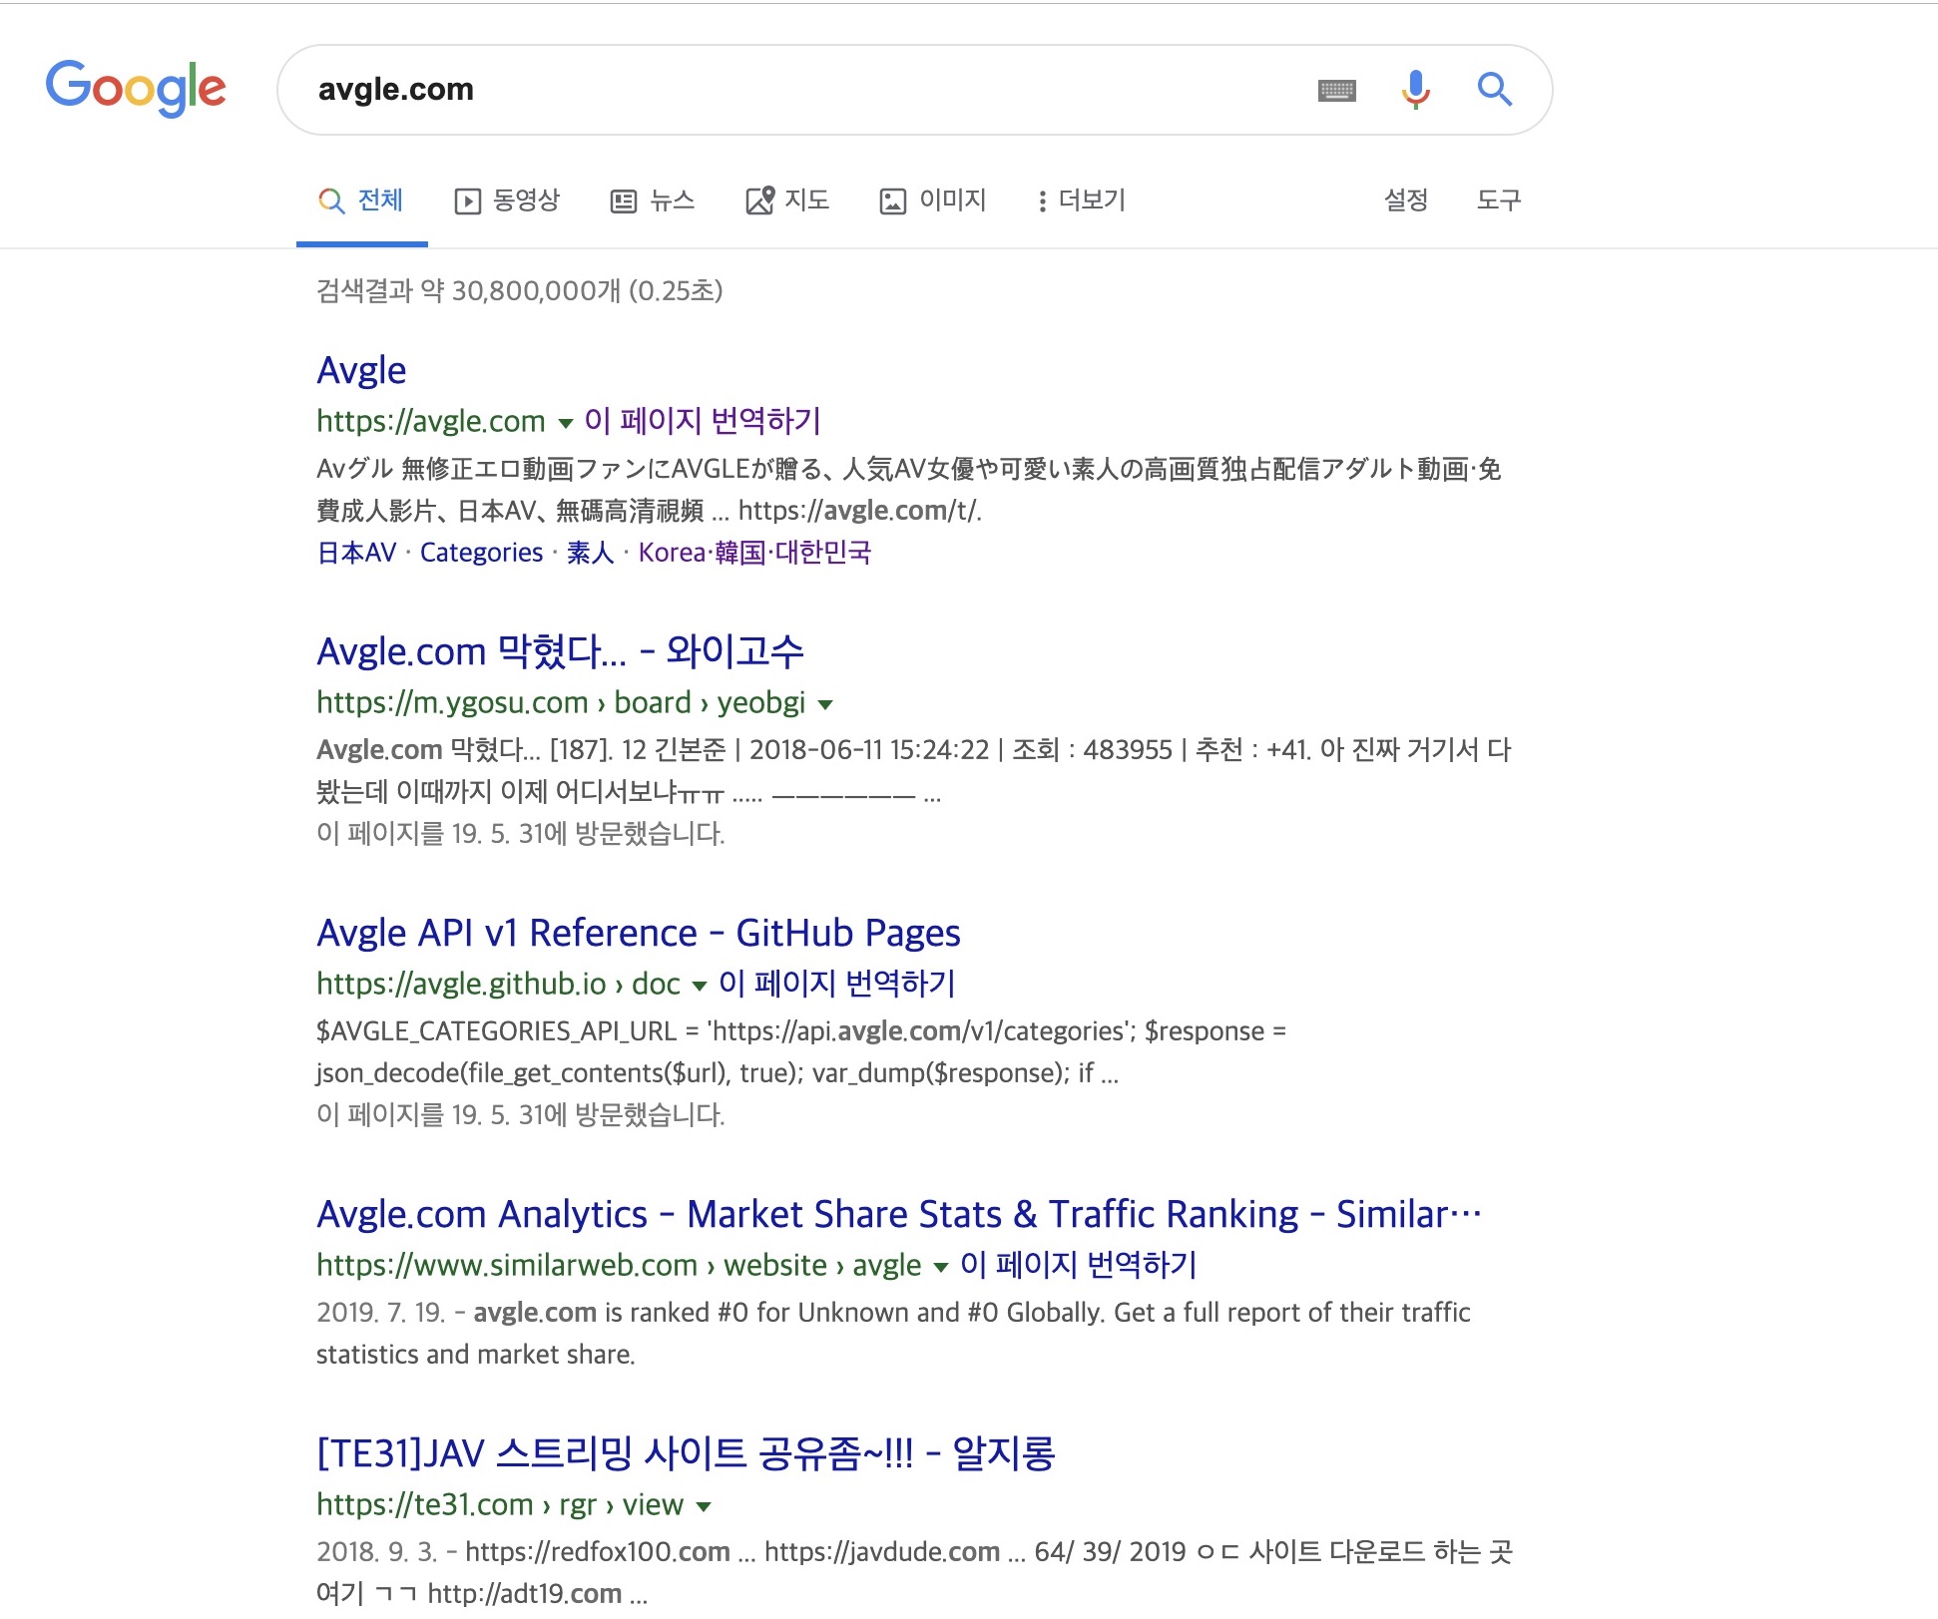Click the avgle.github.io › doc URL
The height and width of the screenshot is (1619, 1938).
tap(498, 984)
